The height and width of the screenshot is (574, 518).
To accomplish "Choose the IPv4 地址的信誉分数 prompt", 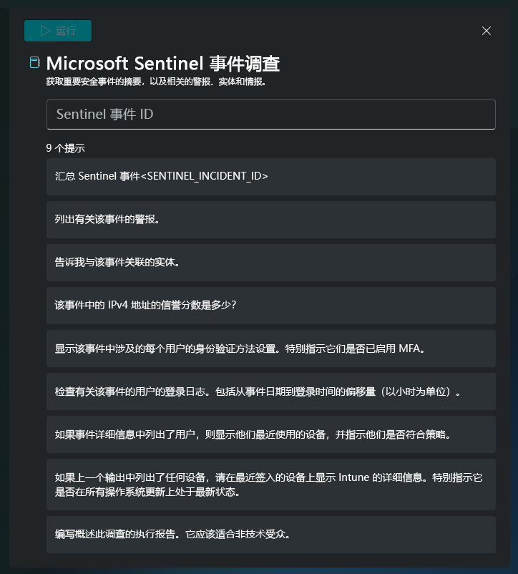I will (271, 306).
